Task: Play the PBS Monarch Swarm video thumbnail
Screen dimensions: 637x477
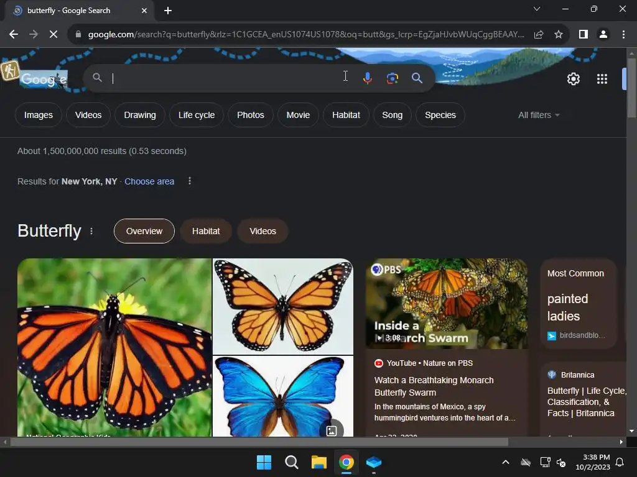Action: pyautogui.click(x=447, y=304)
